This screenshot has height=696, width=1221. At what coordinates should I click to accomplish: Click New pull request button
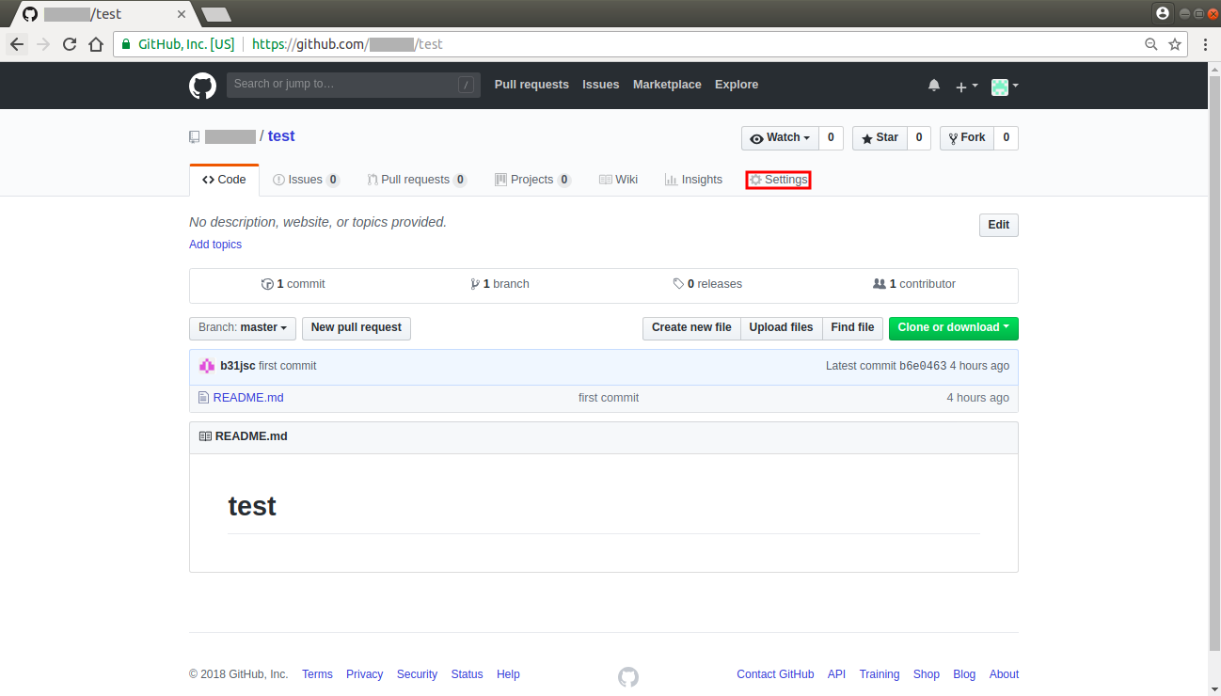click(357, 328)
